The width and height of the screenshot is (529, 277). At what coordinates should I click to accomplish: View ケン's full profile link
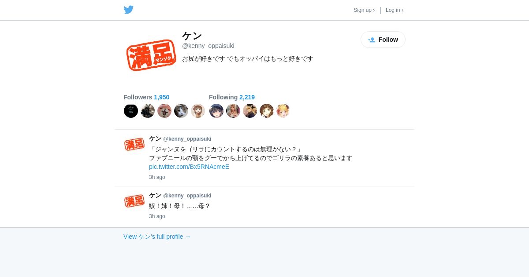157,237
